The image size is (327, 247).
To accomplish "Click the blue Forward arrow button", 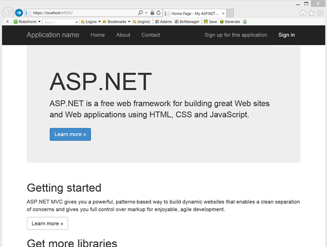I will [19, 13].
